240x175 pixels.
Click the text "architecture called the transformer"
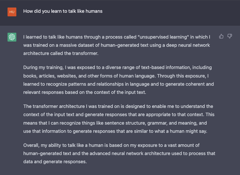pyautogui.click(x=61, y=53)
